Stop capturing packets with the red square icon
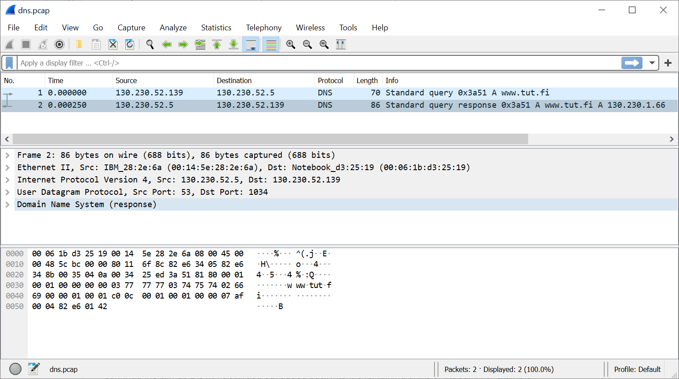 (x=26, y=44)
